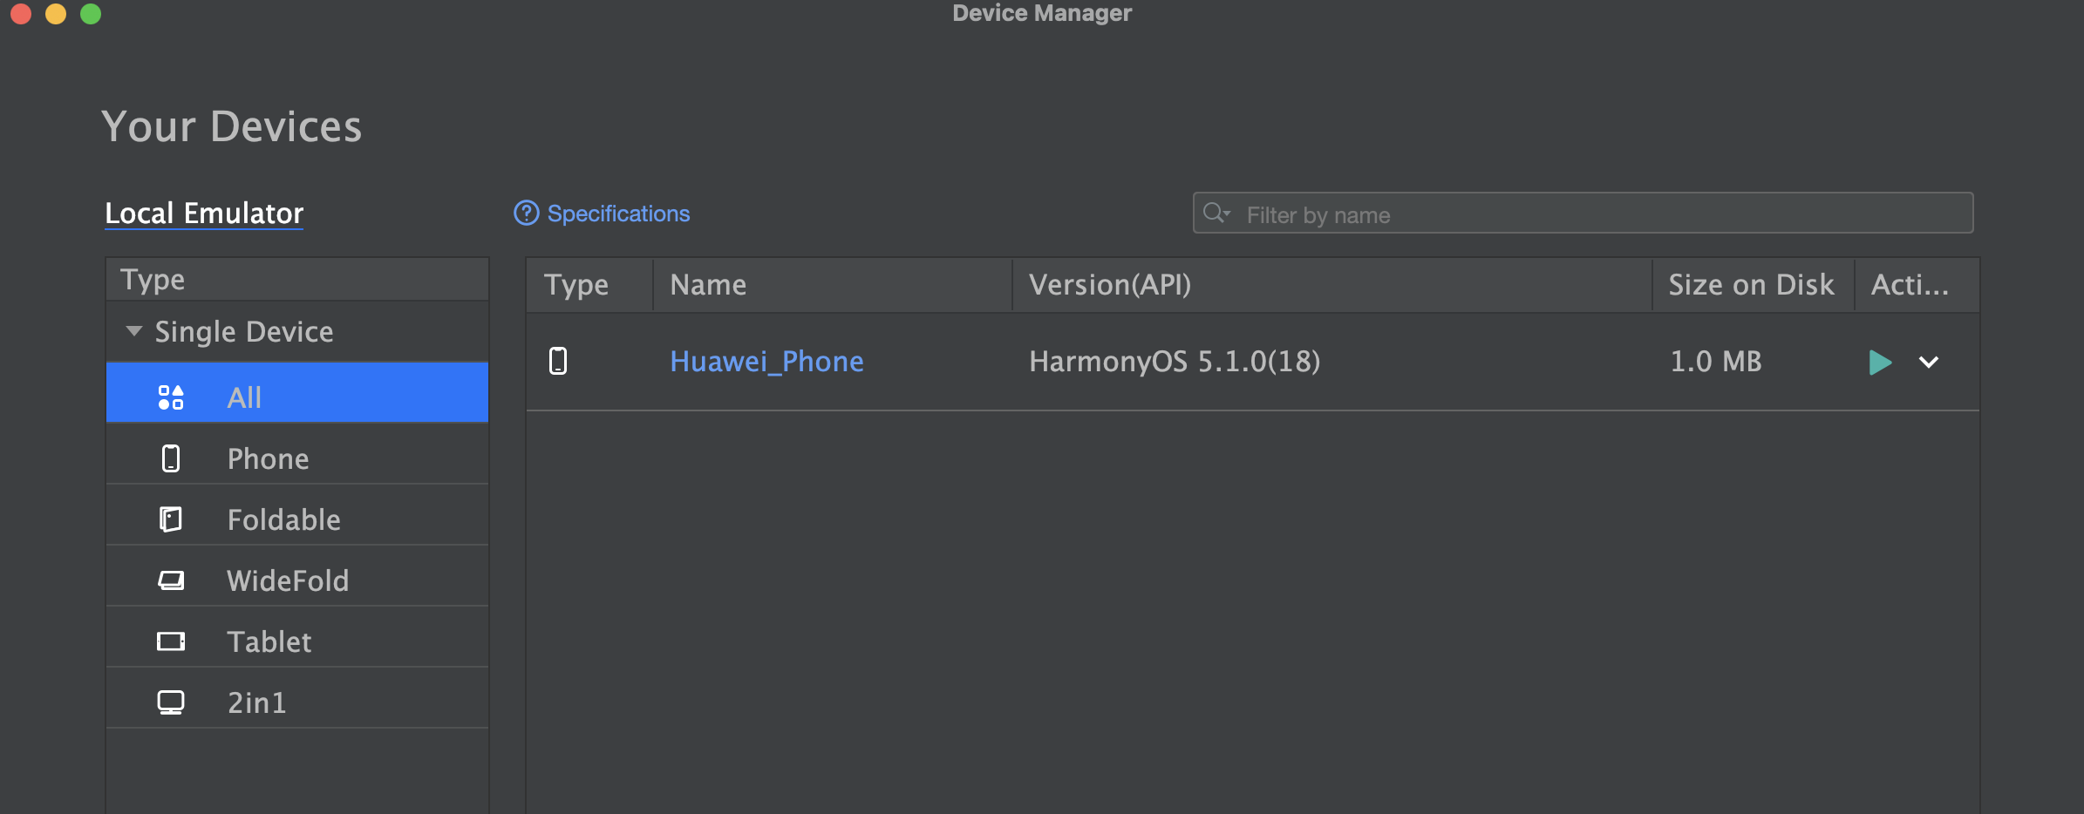
Task: Switch to the Local Emulator tab
Action: coord(204,214)
